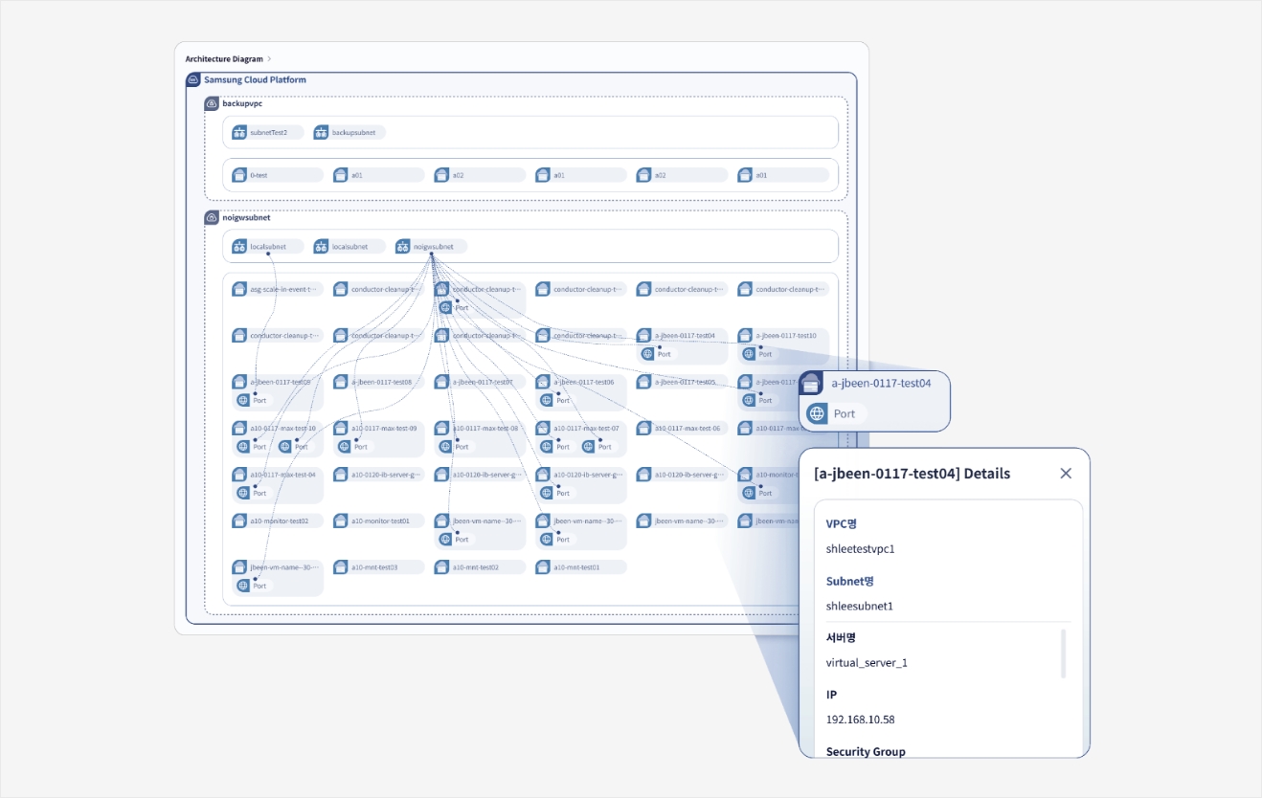This screenshot has height=798, width=1262.
Task: Select the a10-monitor-test01 server node
Action: tap(378, 521)
